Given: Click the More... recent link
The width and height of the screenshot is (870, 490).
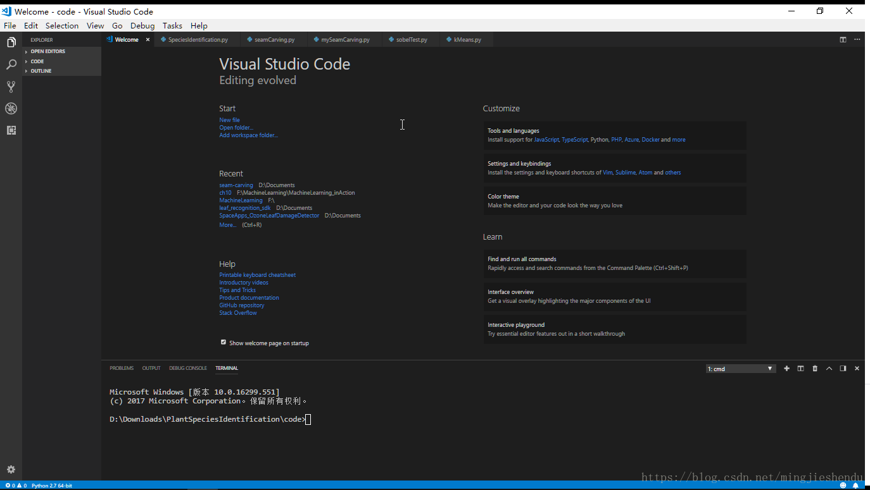Looking at the screenshot, I should (x=227, y=225).
